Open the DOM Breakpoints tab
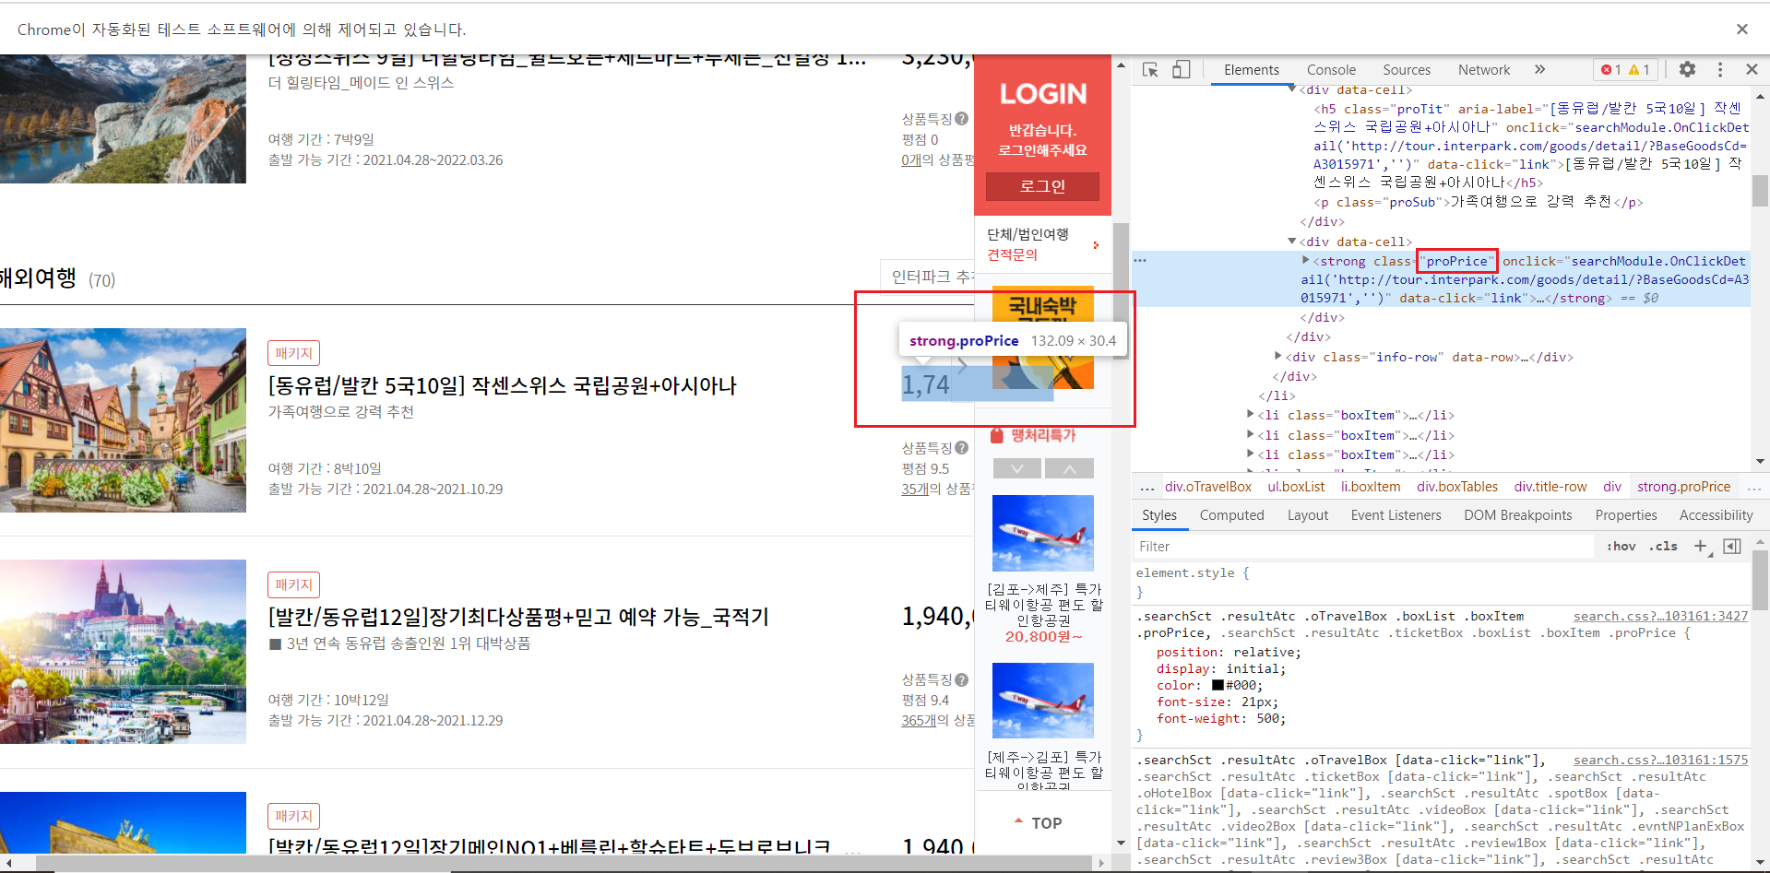 1517,515
